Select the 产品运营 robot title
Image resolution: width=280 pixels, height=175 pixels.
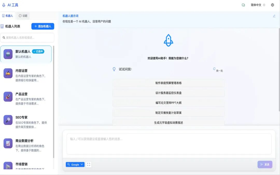[x=22, y=94]
